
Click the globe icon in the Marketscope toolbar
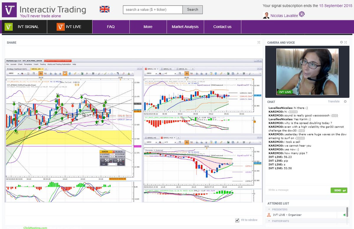(70, 73)
